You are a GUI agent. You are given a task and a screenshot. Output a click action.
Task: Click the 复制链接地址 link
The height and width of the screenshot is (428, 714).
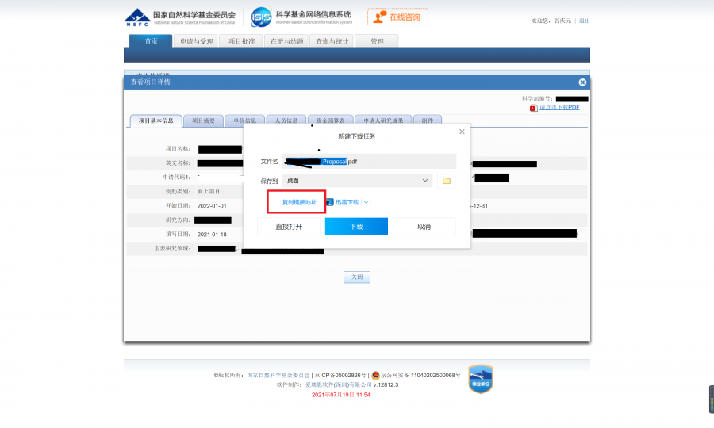tap(299, 202)
